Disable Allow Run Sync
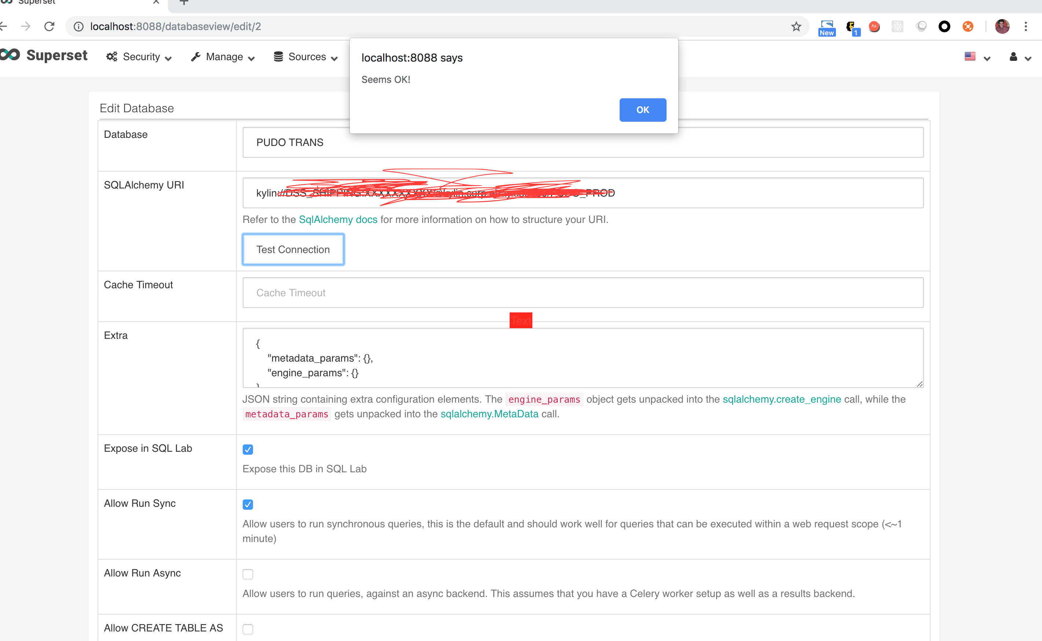The height and width of the screenshot is (641, 1042). pos(248,504)
